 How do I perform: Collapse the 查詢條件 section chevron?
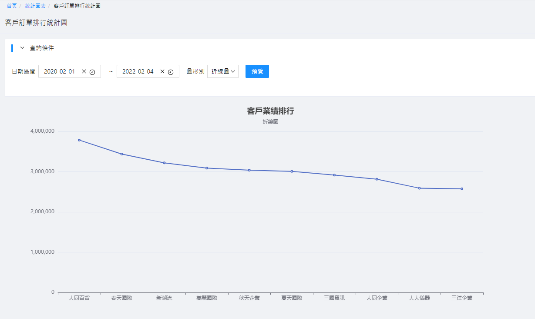point(22,48)
